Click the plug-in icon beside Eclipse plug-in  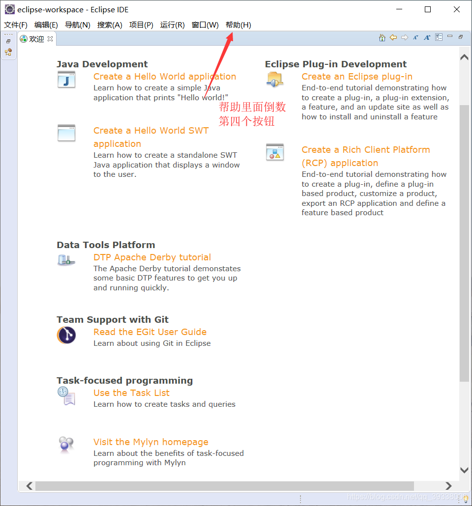275,80
